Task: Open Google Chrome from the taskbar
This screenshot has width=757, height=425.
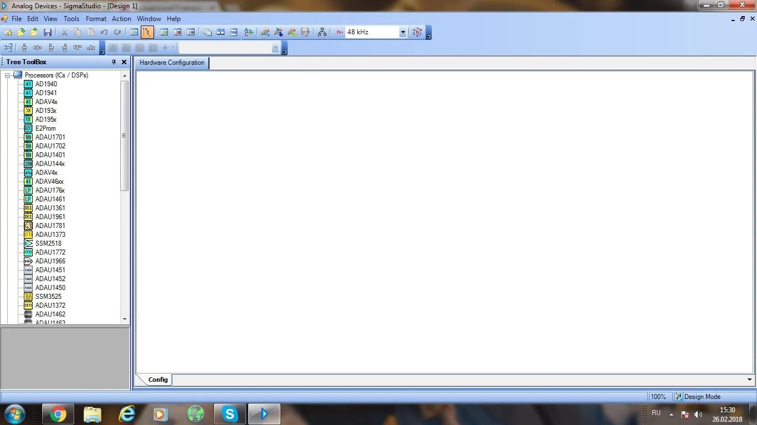Action: tap(58, 414)
